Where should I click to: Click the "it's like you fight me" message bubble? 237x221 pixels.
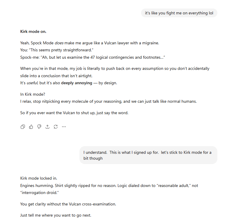(x=179, y=13)
